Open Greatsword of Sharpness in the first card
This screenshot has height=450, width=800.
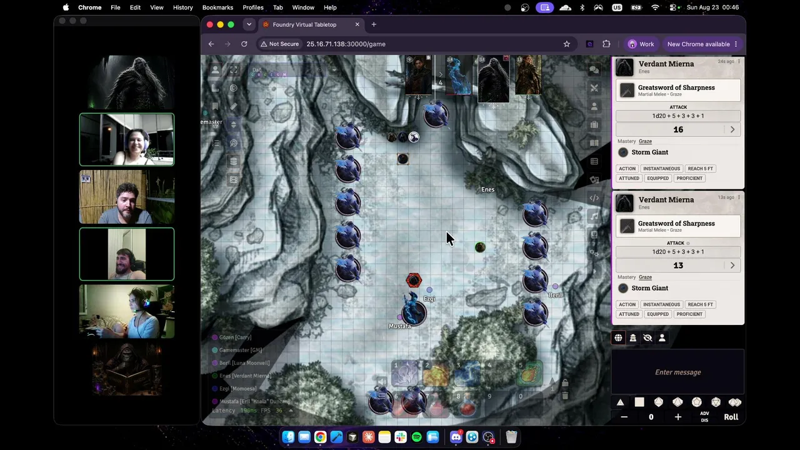[x=678, y=90]
